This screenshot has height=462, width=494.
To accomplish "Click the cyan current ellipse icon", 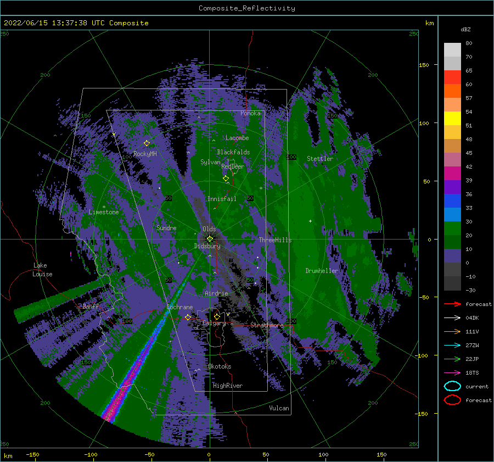I will coord(452,386).
